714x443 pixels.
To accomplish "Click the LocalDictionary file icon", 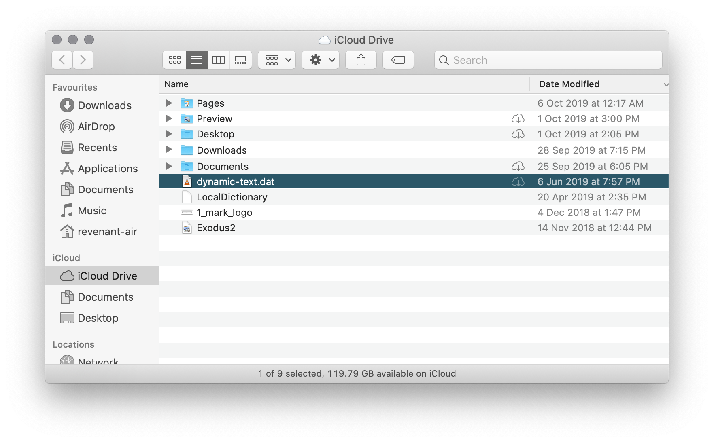I will point(187,197).
